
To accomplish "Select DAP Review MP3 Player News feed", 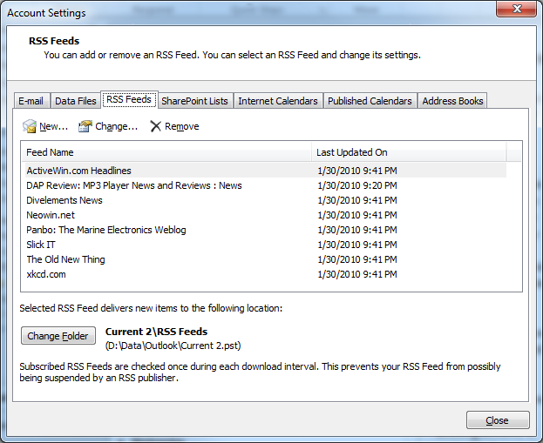I will point(266,185).
